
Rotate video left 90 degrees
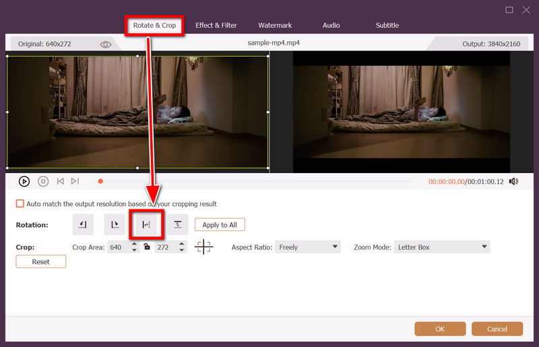[83, 224]
